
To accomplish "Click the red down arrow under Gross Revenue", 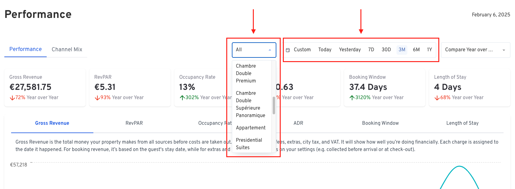I will click(x=12, y=98).
